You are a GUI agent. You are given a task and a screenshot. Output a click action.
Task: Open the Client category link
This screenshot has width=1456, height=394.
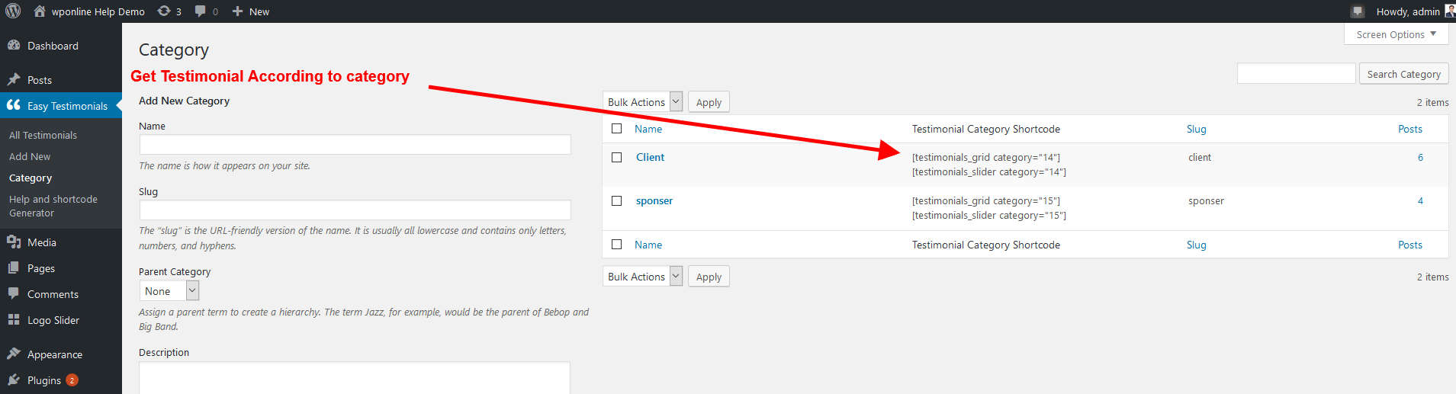pyautogui.click(x=650, y=157)
